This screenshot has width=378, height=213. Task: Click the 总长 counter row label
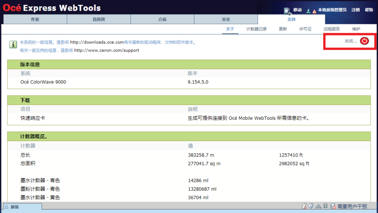coord(25,155)
